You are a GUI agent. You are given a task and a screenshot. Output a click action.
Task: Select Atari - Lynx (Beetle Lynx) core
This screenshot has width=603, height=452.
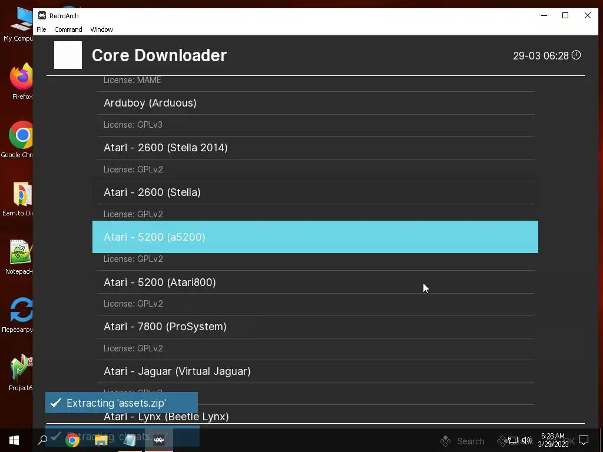coord(316,416)
